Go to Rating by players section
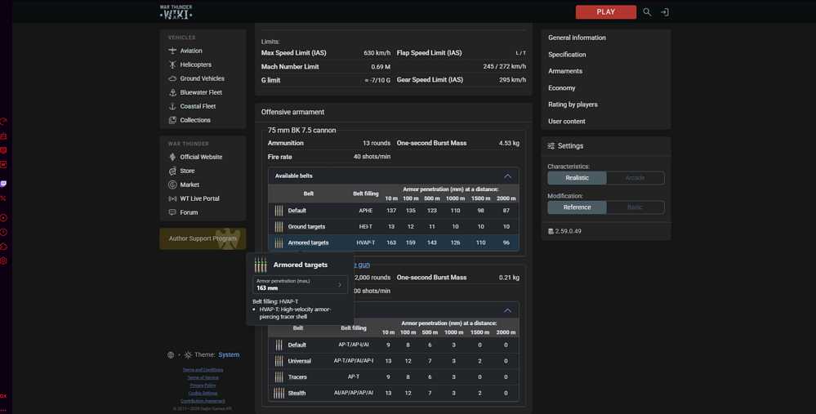 coord(573,105)
